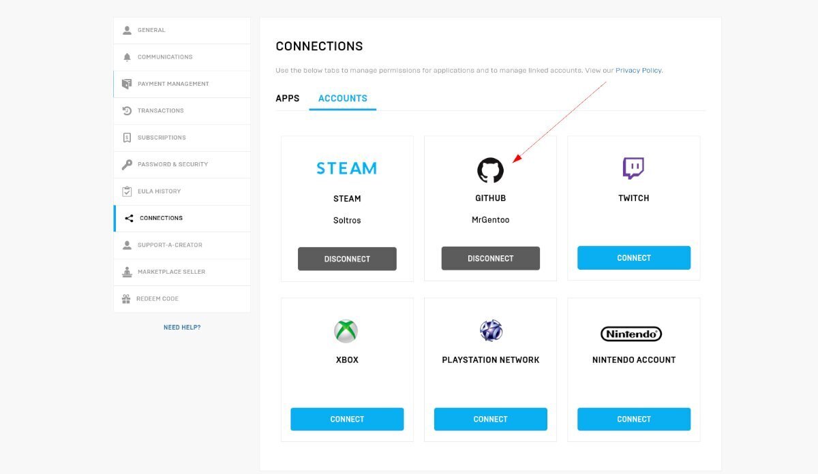The height and width of the screenshot is (474, 818).
Task: Go to Password & Security
Action: [x=182, y=164]
